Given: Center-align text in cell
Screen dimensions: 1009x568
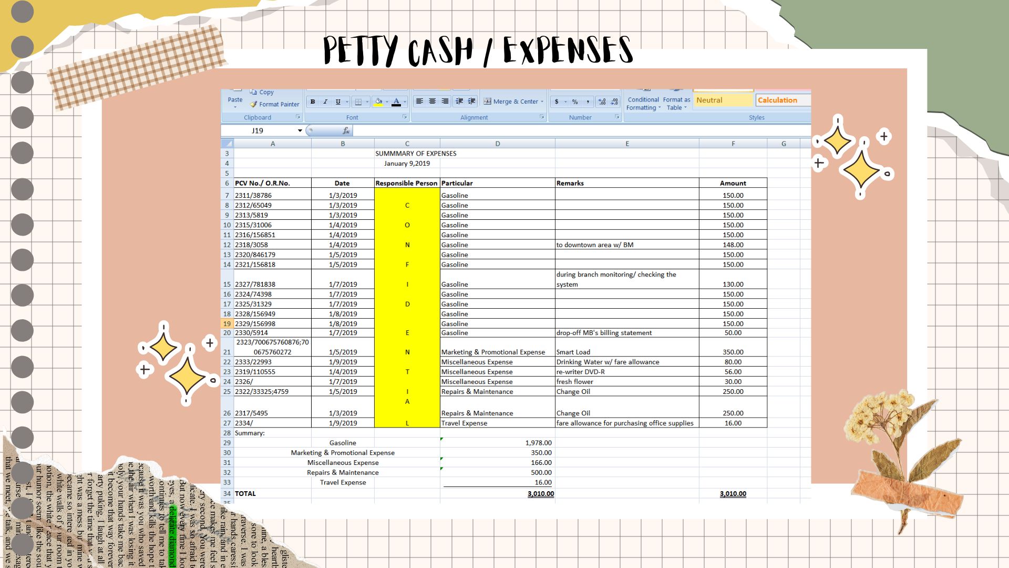Looking at the screenshot, I should coord(432,102).
